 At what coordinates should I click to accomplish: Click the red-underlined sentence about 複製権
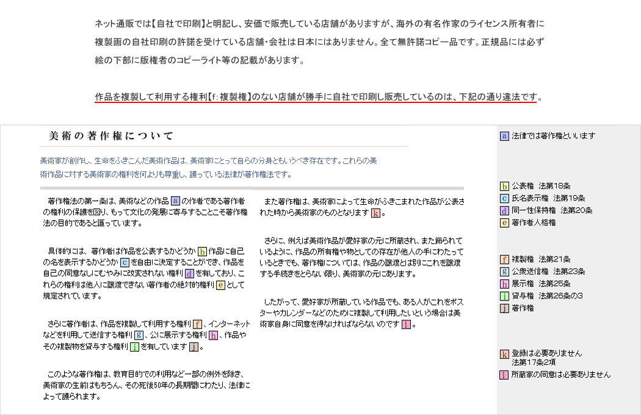click(316, 97)
